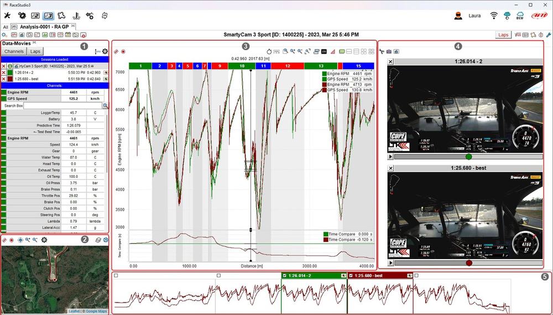Open RaceStudio 3 analysis icon
The width and height of the screenshot is (553, 315).
pyautogui.click(x=48, y=15)
